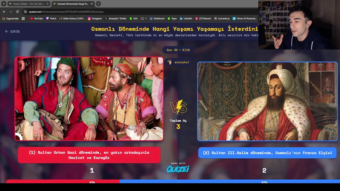The width and height of the screenshot is (340, 191).
Task: Click the ÇIKIŞ exit link
Action: [12, 31]
